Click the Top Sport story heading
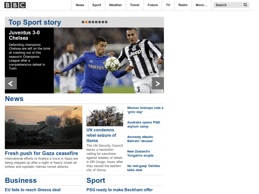The height and width of the screenshot is (194, 259). (35, 22)
